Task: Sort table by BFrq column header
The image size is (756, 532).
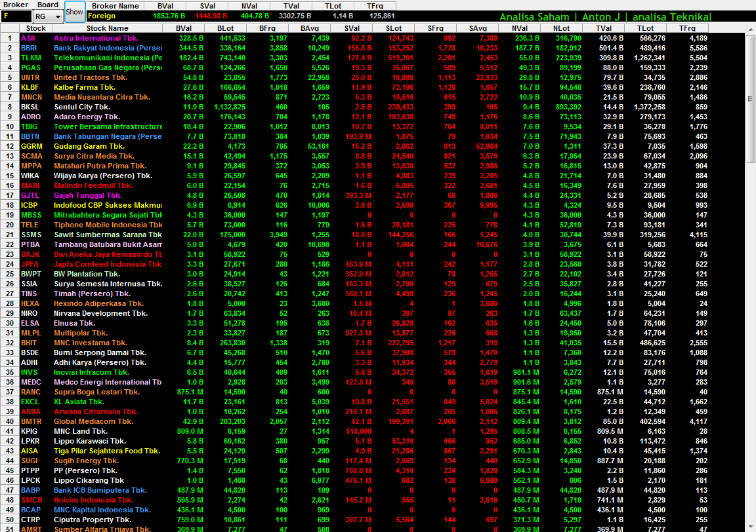Action: (x=267, y=28)
